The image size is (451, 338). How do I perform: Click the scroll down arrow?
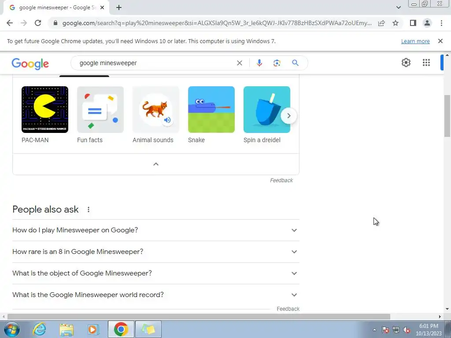coord(447,309)
